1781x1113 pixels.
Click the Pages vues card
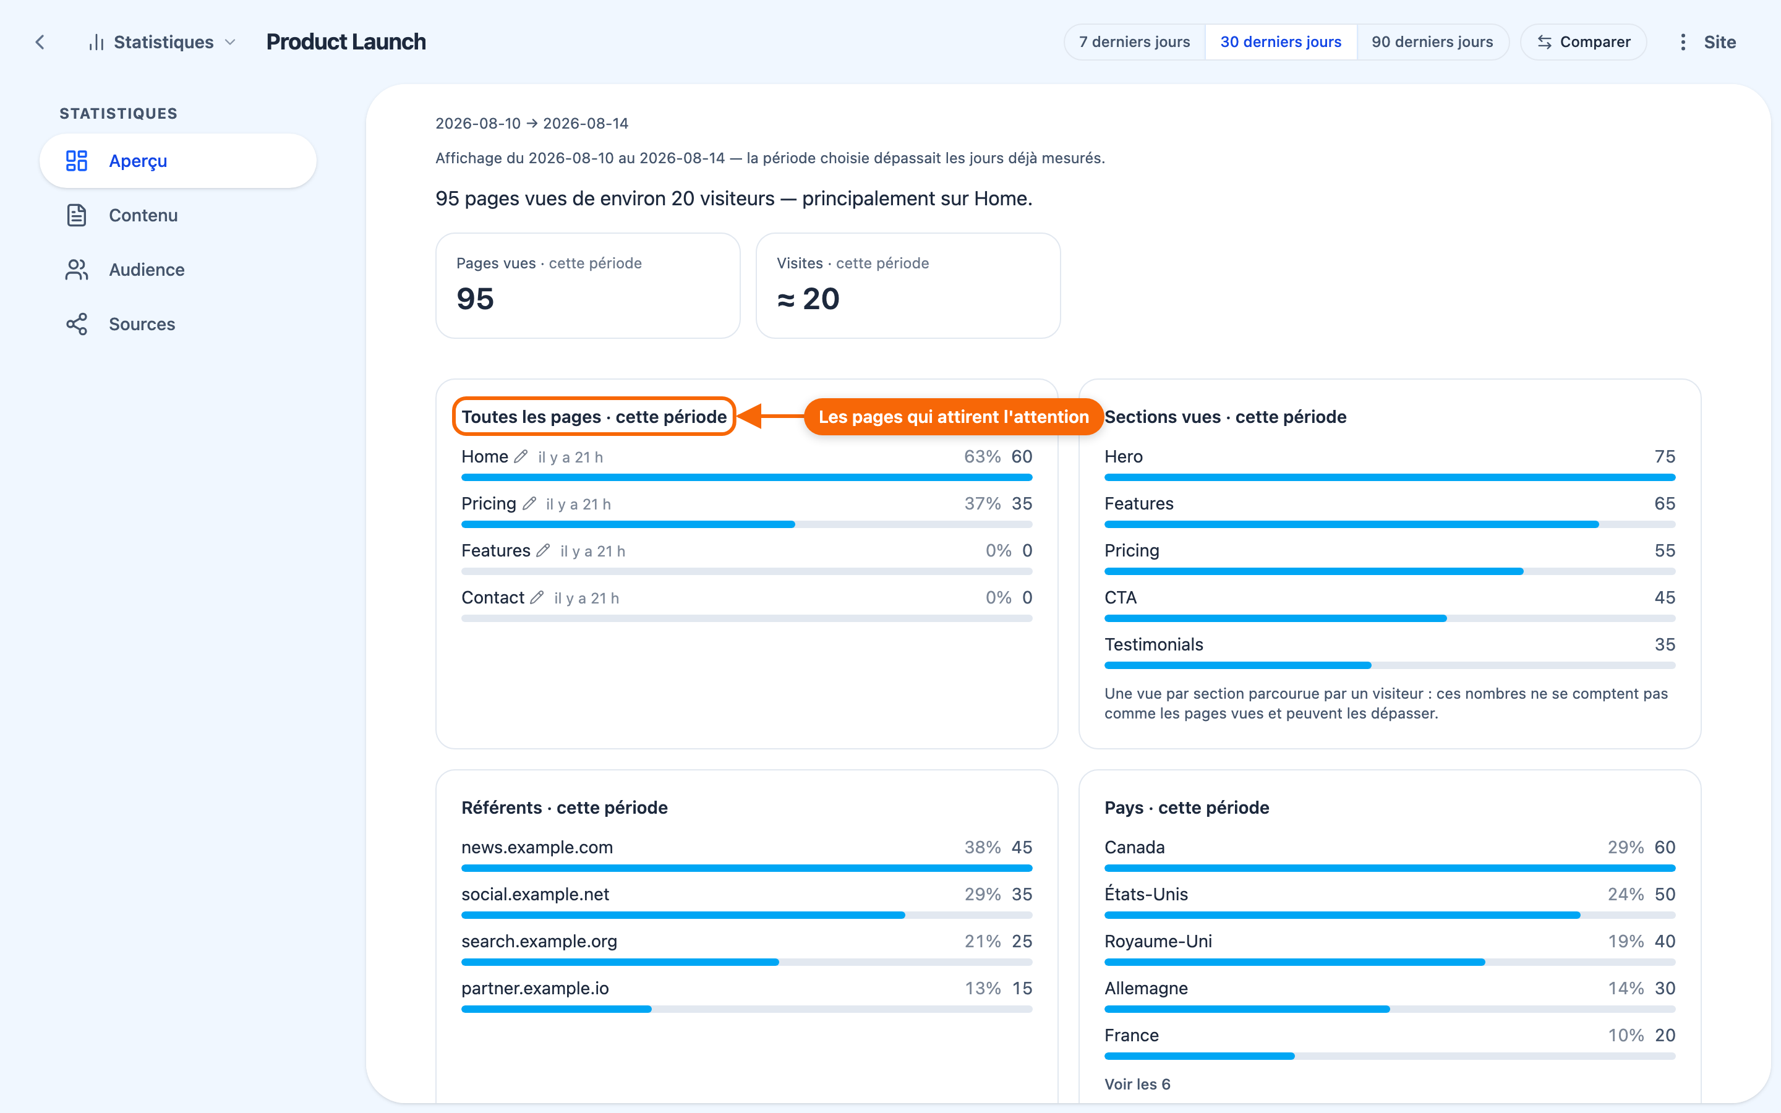pyautogui.click(x=587, y=286)
